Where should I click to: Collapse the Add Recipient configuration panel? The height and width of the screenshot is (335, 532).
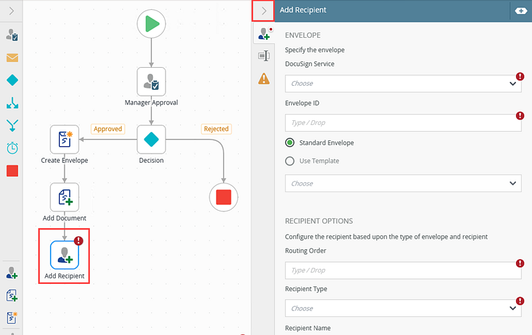[x=264, y=11]
